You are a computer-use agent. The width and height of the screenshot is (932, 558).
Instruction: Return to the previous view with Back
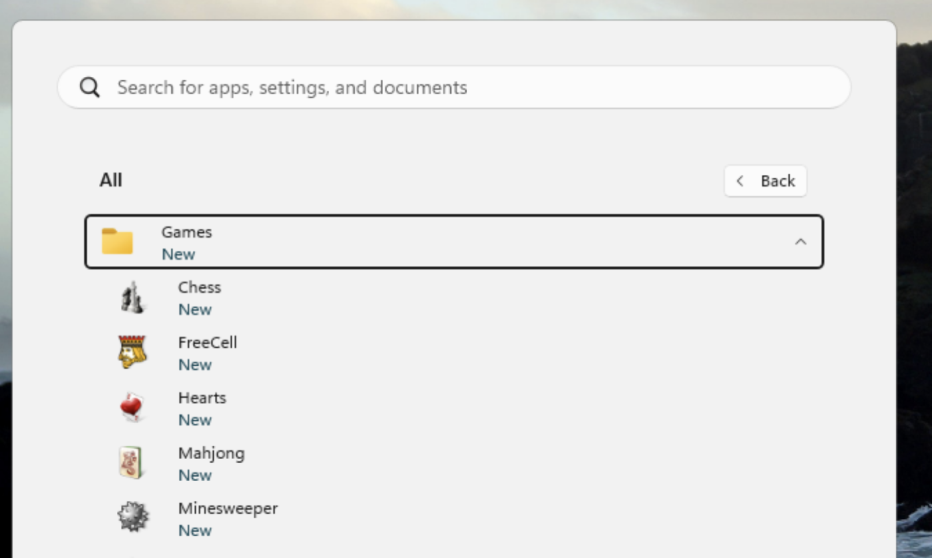(766, 180)
